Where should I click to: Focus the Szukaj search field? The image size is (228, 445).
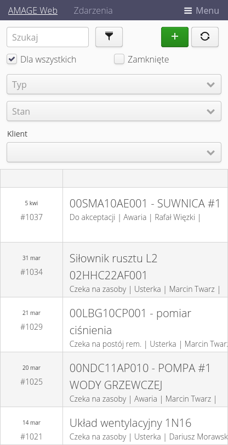tap(48, 37)
